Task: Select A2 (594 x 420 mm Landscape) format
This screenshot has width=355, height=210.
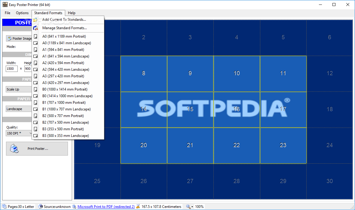Action: tap(68, 69)
